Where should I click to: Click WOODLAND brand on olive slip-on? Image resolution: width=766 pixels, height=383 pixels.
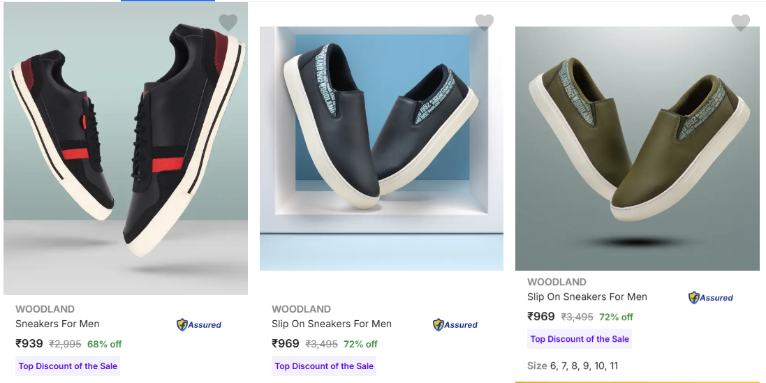click(x=557, y=282)
